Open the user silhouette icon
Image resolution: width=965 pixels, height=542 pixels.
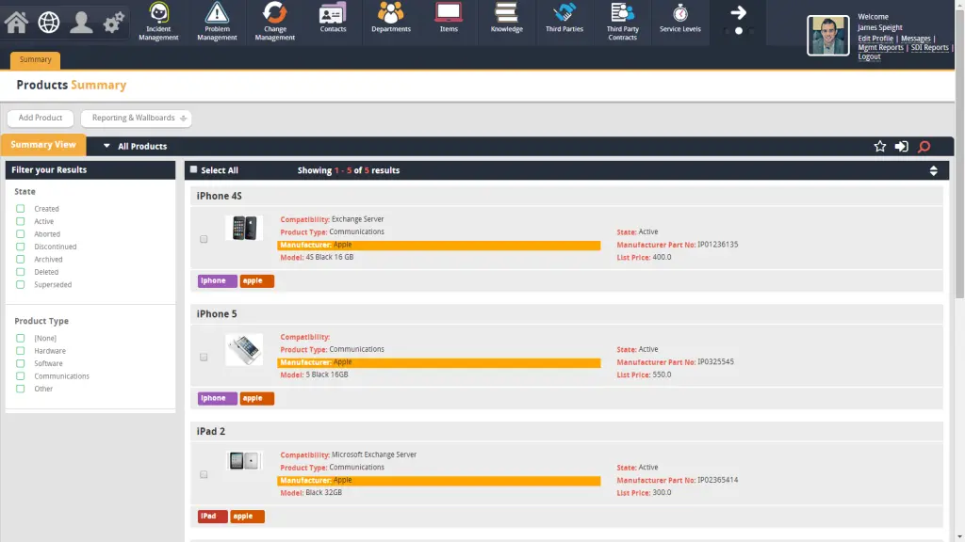tap(81, 23)
